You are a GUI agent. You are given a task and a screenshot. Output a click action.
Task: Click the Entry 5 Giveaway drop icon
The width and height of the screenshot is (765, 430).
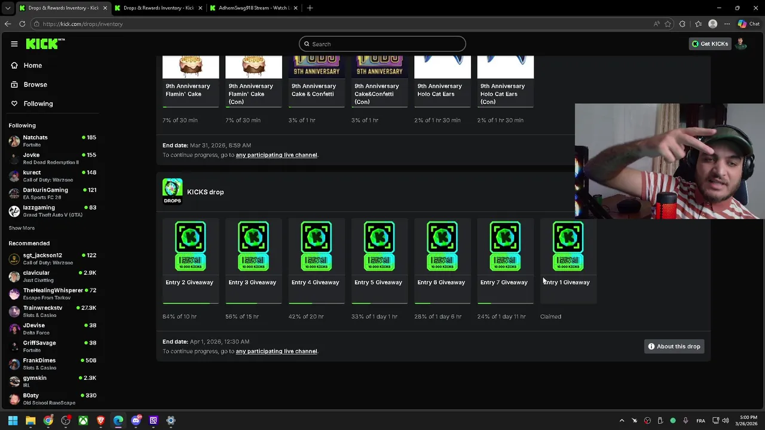tap(379, 246)
